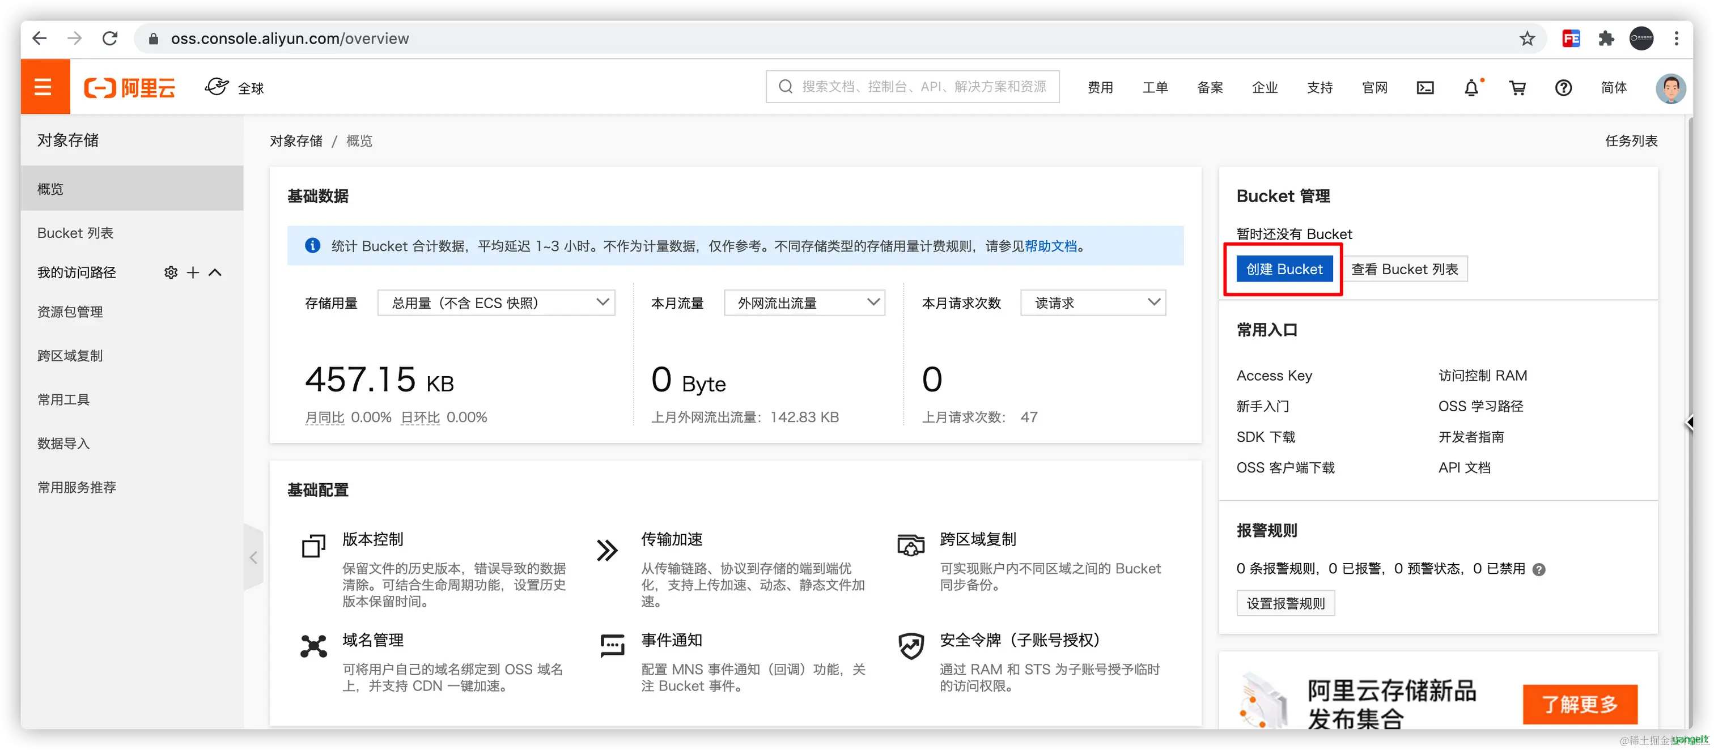Open the 外网流出流量 traffic dropdown
Image resolution: width=1714 pixels, height=750 pixels.
[x=804, y=303]
